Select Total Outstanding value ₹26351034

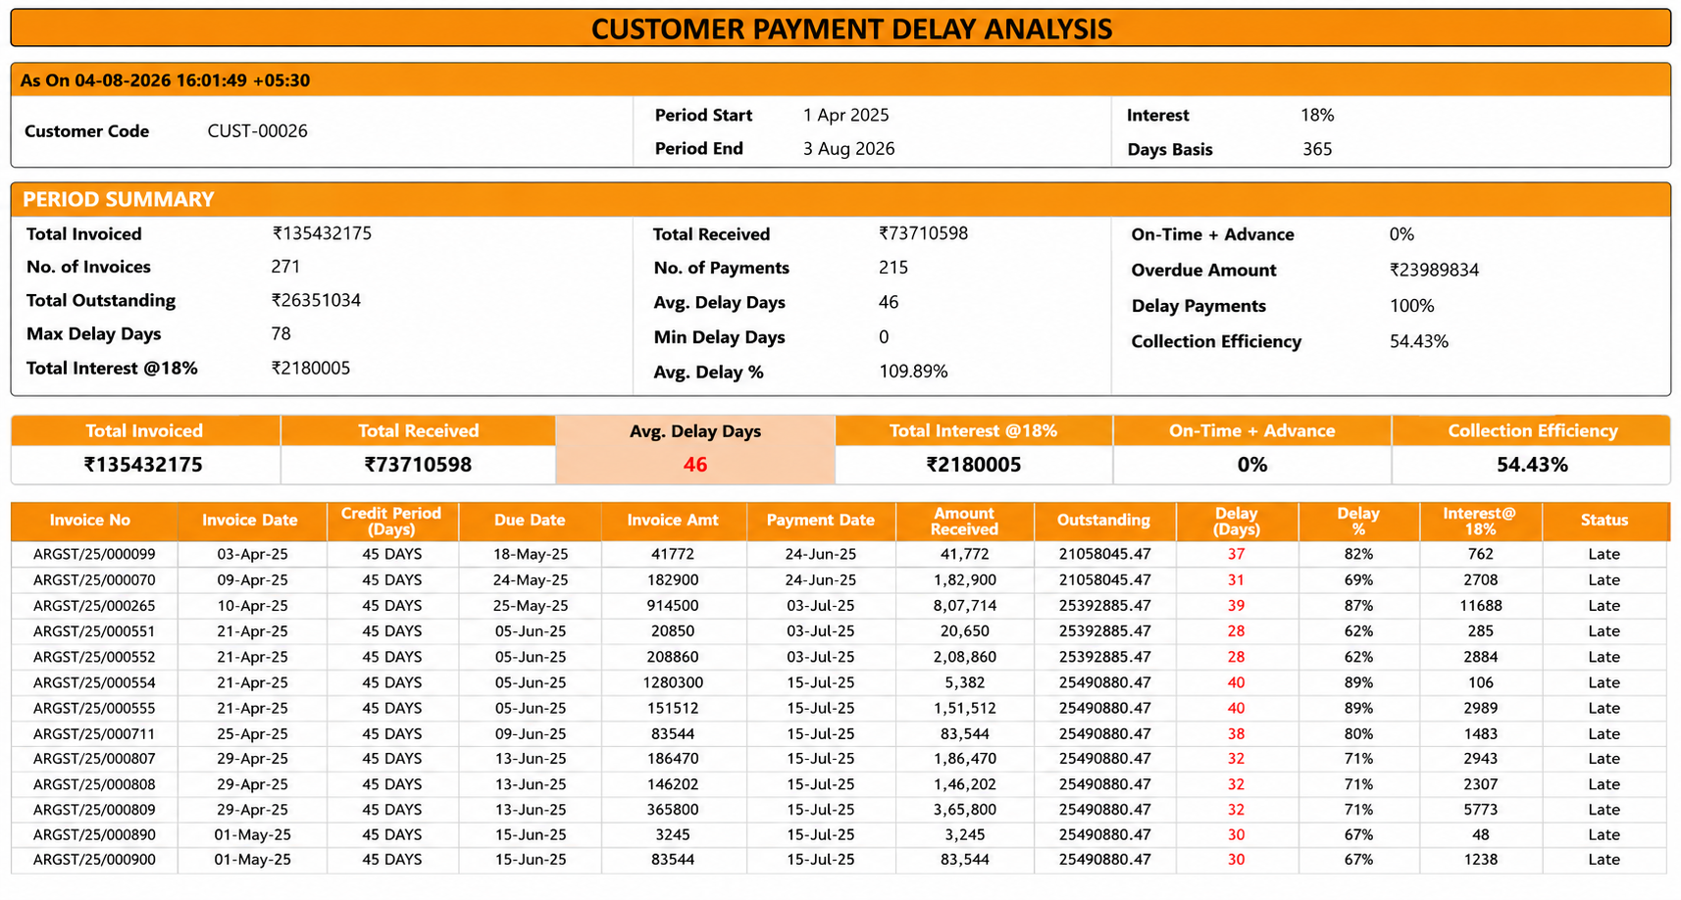point(316,300)
